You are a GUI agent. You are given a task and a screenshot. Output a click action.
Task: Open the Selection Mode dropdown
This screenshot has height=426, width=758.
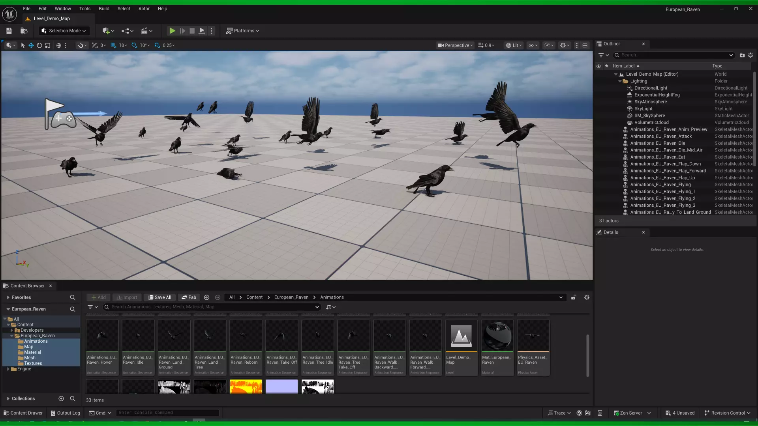(64, 31)
